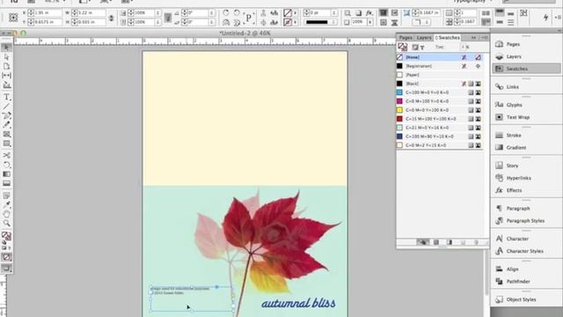
Task: Click Show Gradient Swatches button at panel bottom
Action: click(x=450, y=243)
